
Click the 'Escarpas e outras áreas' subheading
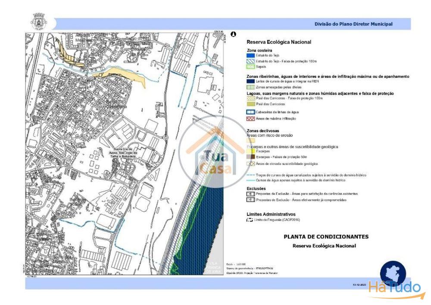(x=292, y=147)
